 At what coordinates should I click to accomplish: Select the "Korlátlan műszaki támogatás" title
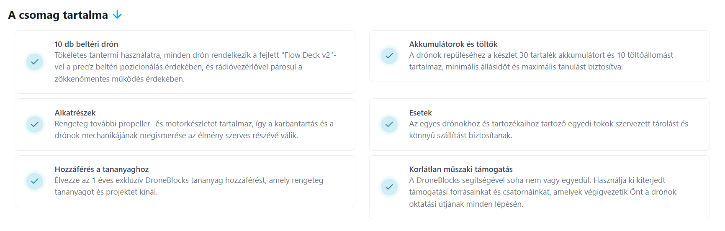click(x=461, y=169)
